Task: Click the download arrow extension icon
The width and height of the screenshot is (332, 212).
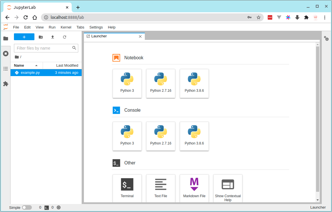Action: point(297,17)
